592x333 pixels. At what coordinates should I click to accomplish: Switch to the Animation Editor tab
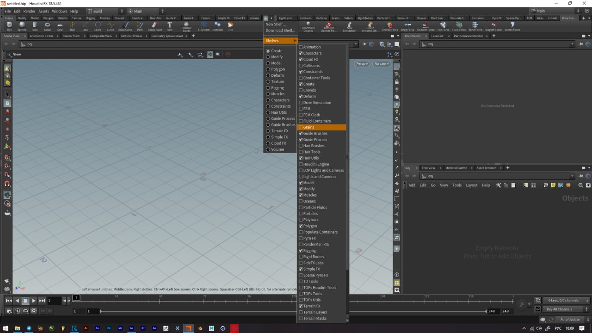pos(42,36)
